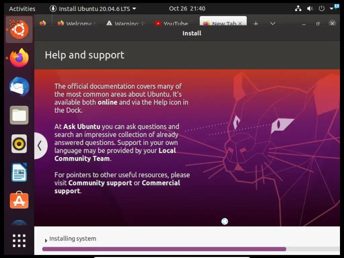Open the Local Community Team link

coord(115,155)
